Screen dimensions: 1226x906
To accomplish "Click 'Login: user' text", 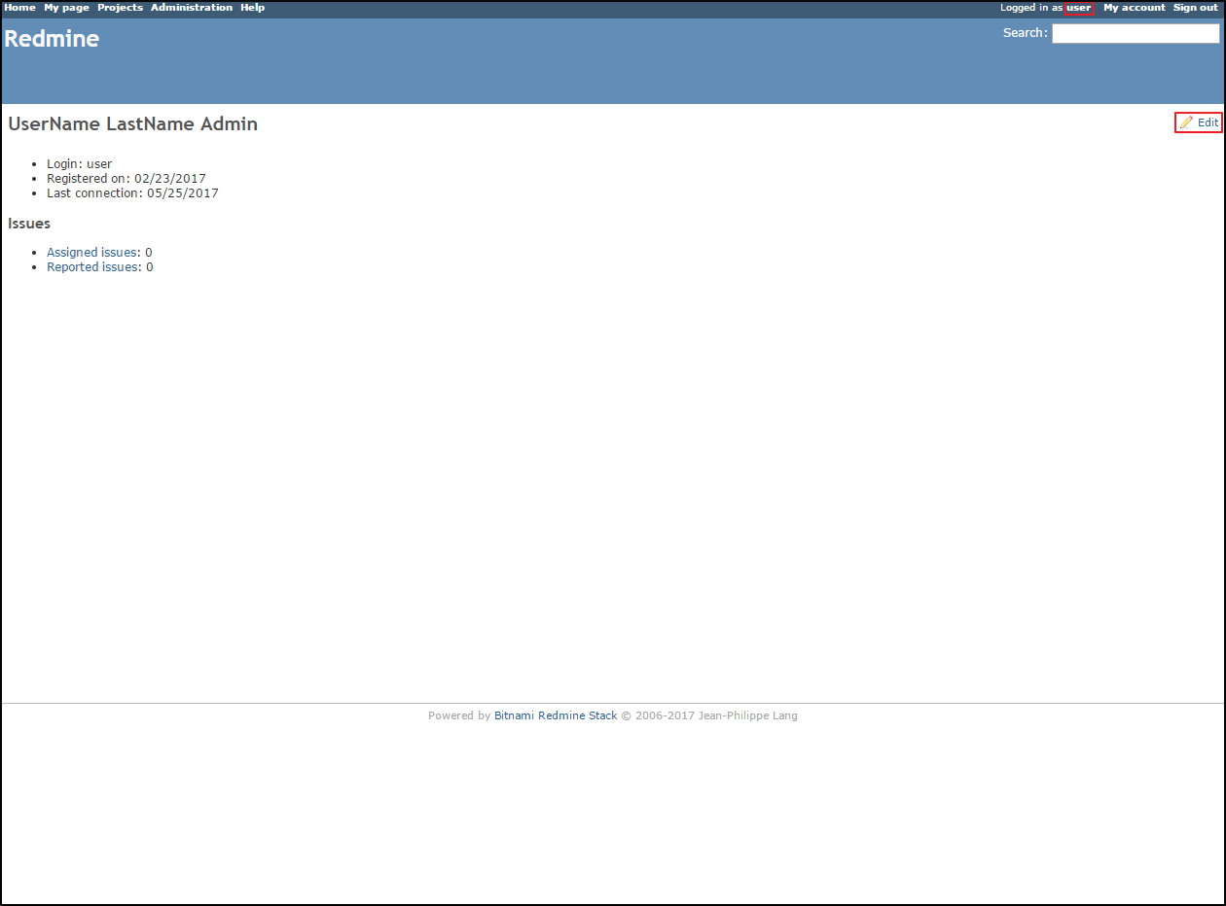I will (x=80, y=164).
